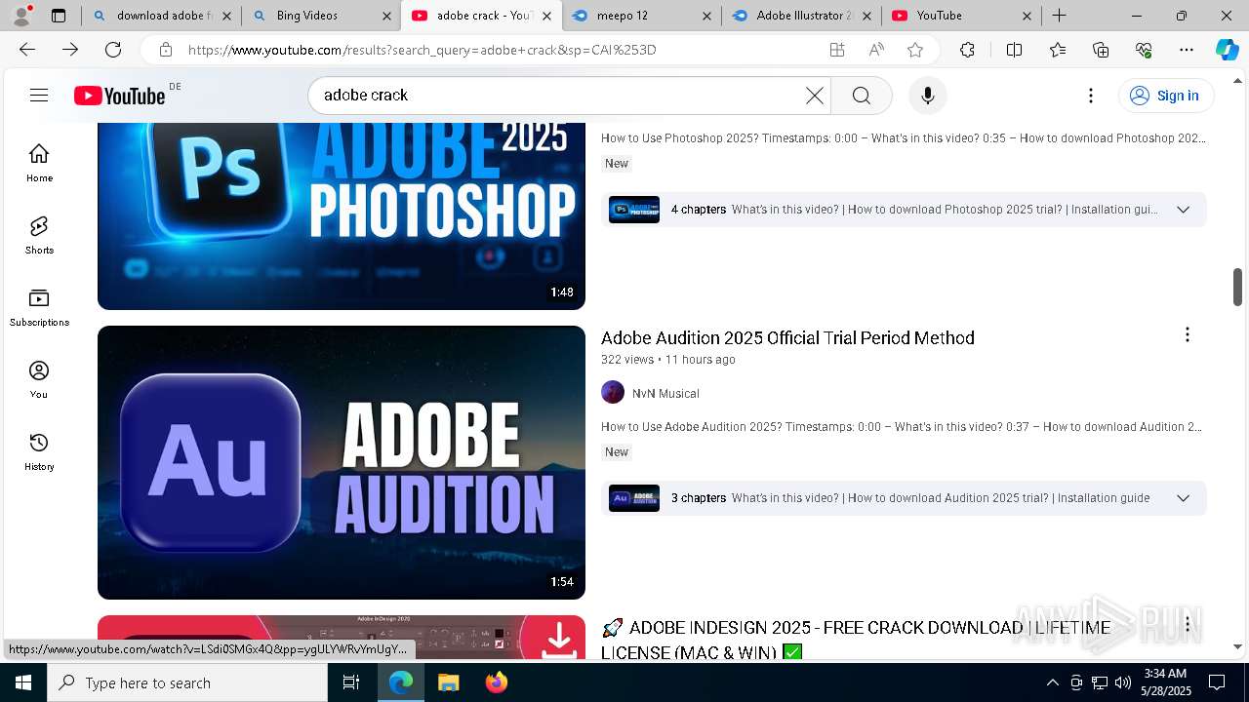The width and height of the screenshot is (1249, 702).
Task: Switch to the Bing Videos tab
Action: click(x=321, y=16)
